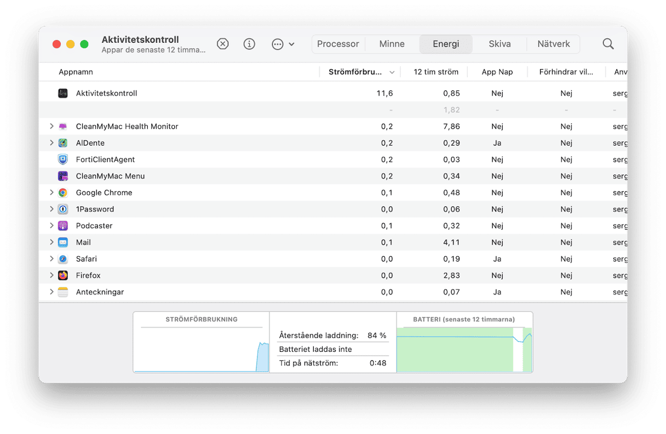The height and width of the screenshot is (434, 666).
Task: Zoom the window with the green button
Action: (84, 44)
